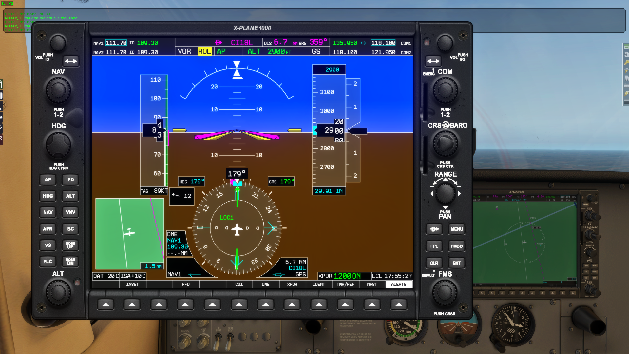This screenshot has width=629, height=354.
Task: Click the 29.91 IN barometer setting
Action: click(x=329, y=191)
